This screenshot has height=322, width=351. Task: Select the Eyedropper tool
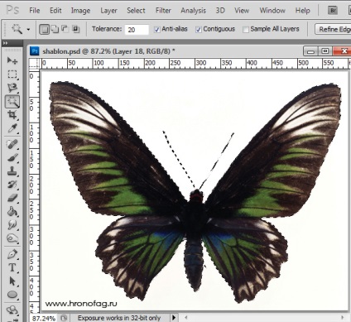(x=12, y=128)
